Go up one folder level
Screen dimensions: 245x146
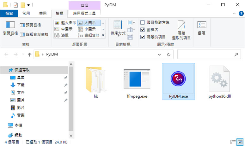[x=29, y=54]
